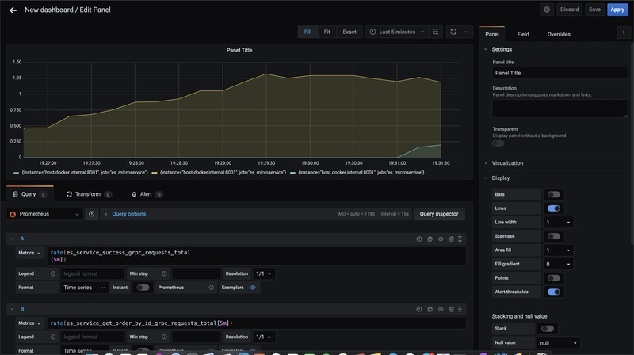Collapse the Display section
Viewport: 634px width, 355px height.
coord(501,178)
